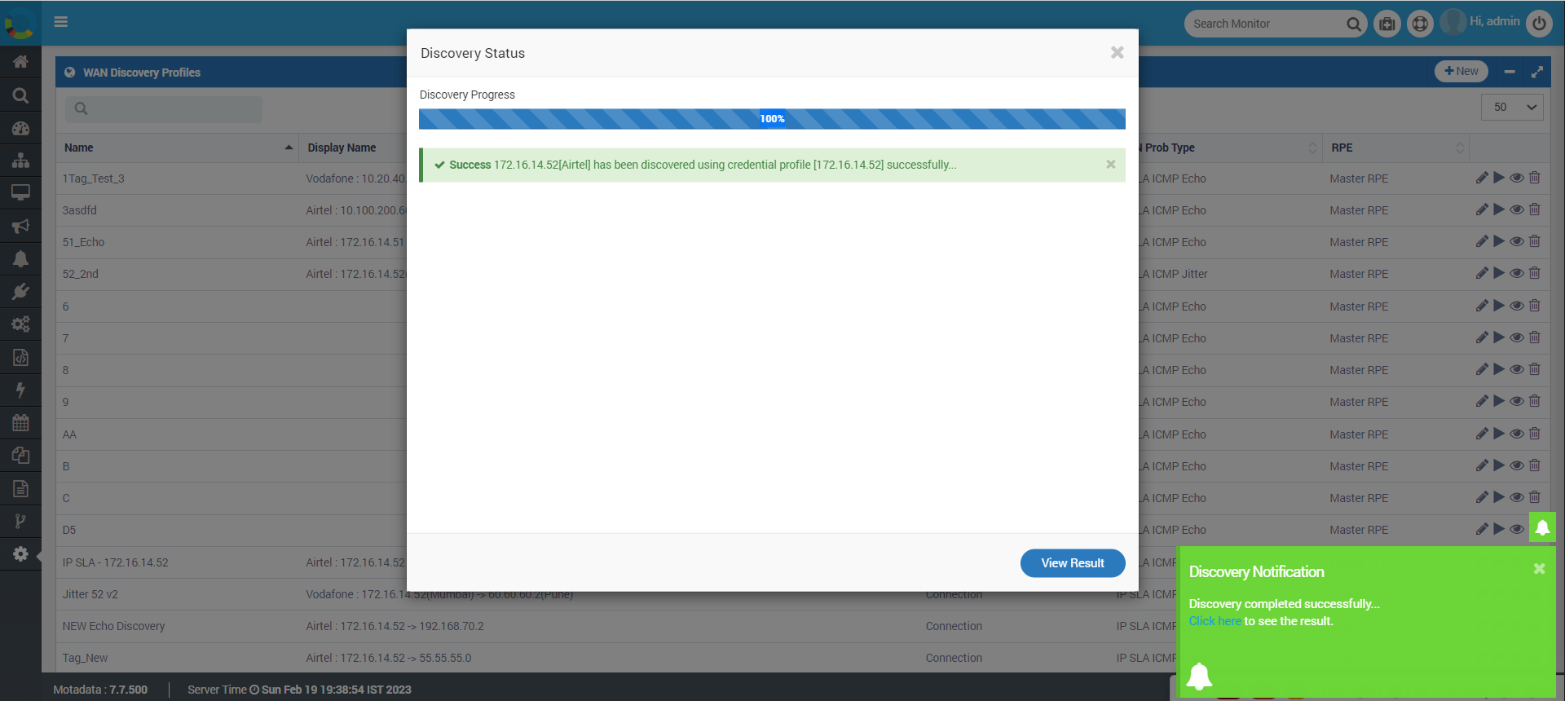Viewport: 1565px width, 701px height.
Task: Minimize the WAN Discovery Profiles panel
Action: click(1510, 72)
